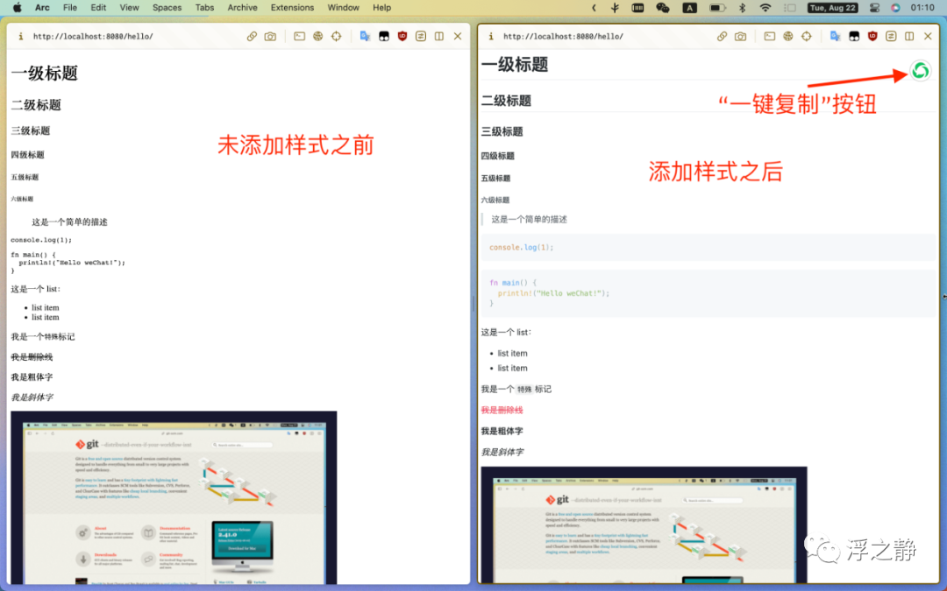Click the globe network icon, left window
Viewport: 947px width, 591px height.
click(317, 36)
